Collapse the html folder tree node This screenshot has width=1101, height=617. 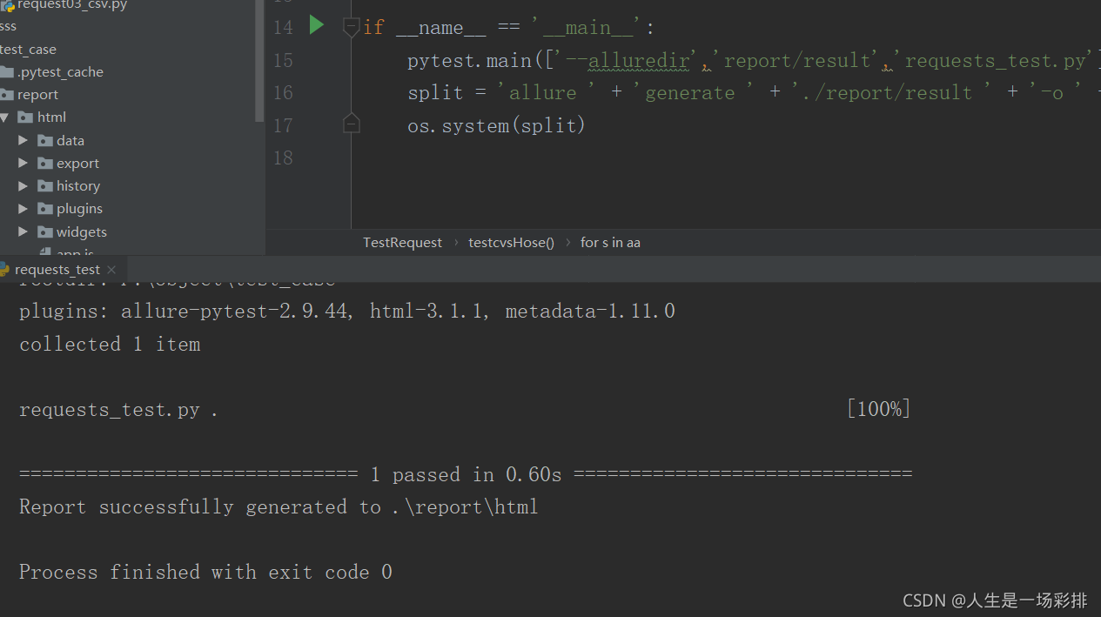[5, 117]
